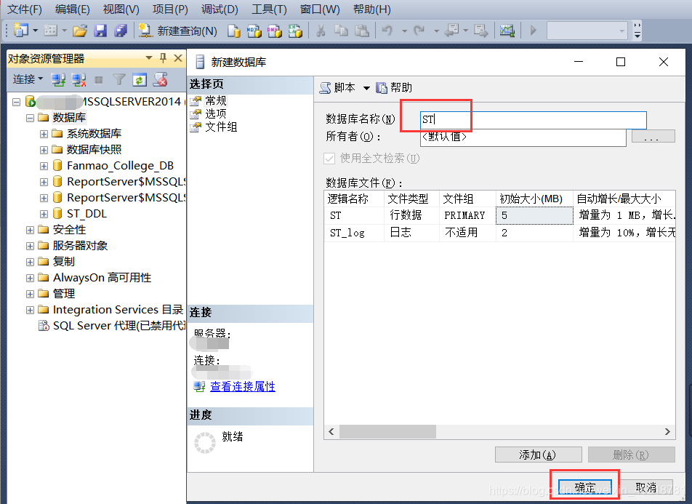Screen dimensions: 692x504
Task: Open the Redo history dropdown arrow
Action: coord(436,31)
